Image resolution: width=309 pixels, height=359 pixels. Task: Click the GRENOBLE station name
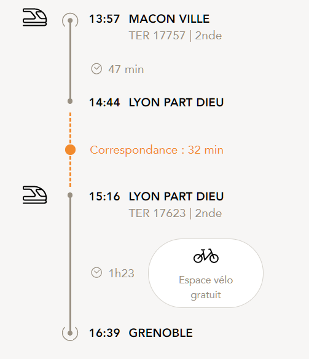161,333
